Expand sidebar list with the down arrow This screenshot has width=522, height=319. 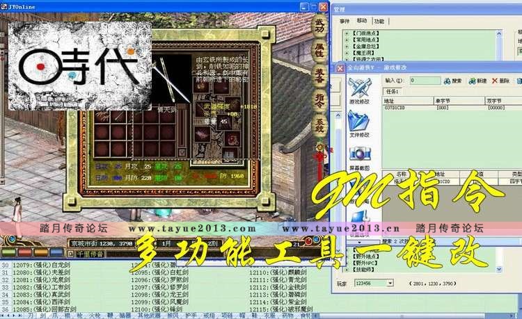pos(360,242)
